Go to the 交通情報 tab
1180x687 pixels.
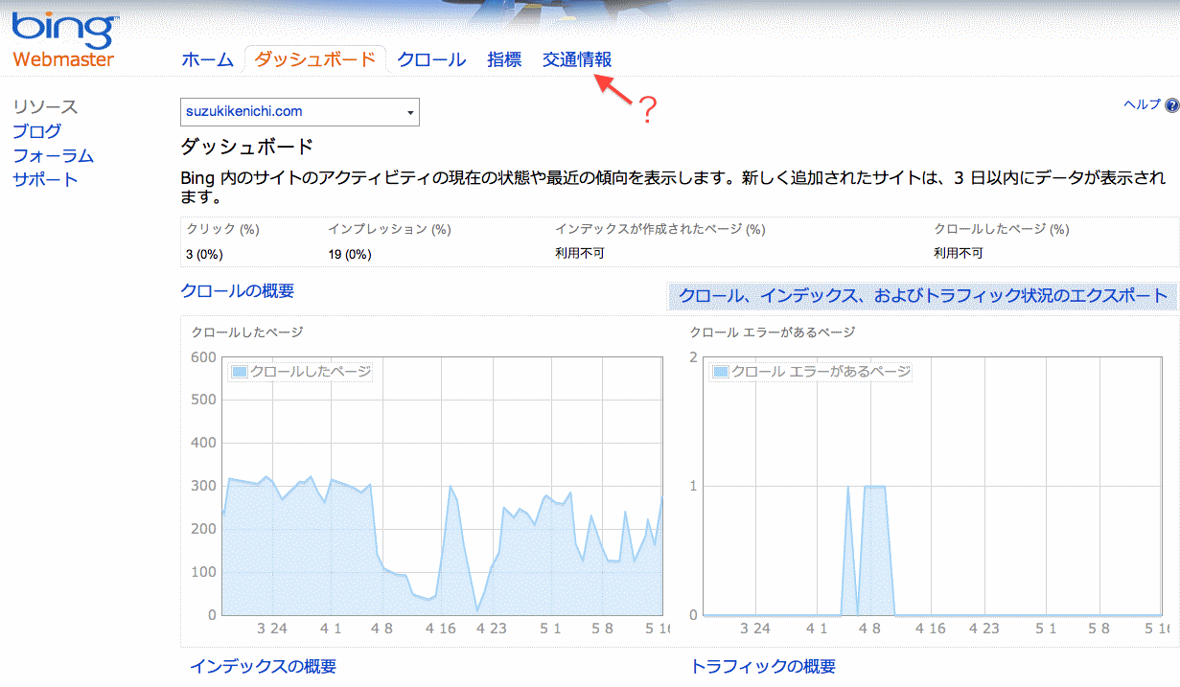coord(577,59)
